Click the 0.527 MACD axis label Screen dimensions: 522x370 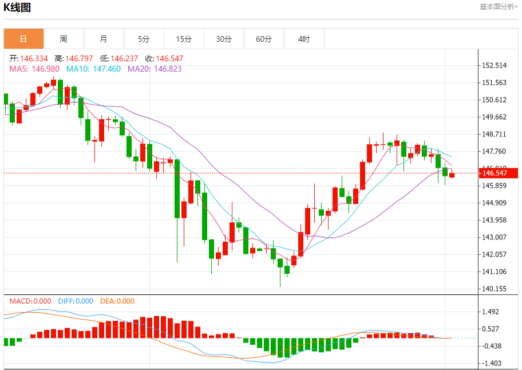click(x=491, y=329)
